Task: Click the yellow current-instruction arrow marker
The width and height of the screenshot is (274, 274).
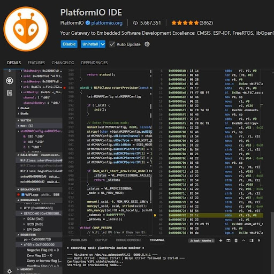Action: pyautogui.click(x=155, y=215)
